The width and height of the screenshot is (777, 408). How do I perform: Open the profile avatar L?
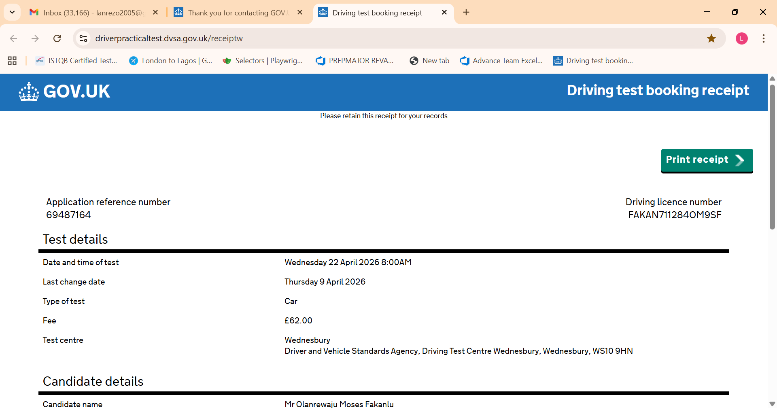[741, 38]
